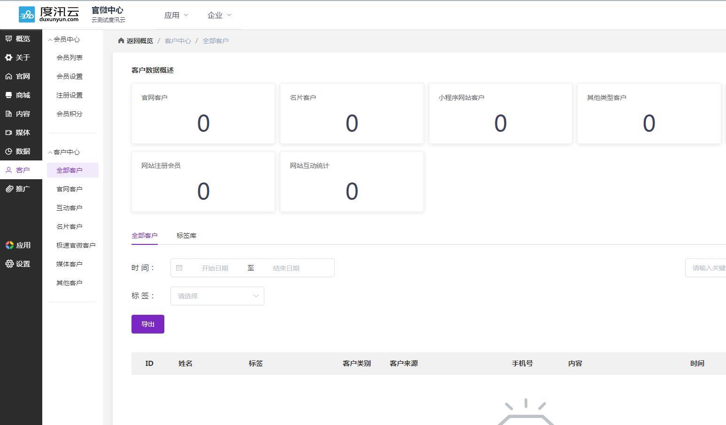The width and height of the screenshot is (726, 425).
Task: Open 推广 paperclip icon in sidebar
Action: tap(9, 189)
